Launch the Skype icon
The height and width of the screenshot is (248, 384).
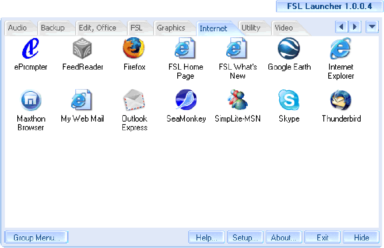coord(289,100)
